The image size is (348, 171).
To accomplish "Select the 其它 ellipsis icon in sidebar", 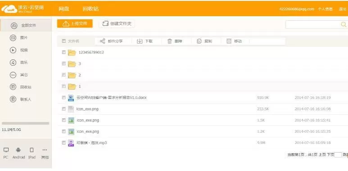I will tap(13, 75).
